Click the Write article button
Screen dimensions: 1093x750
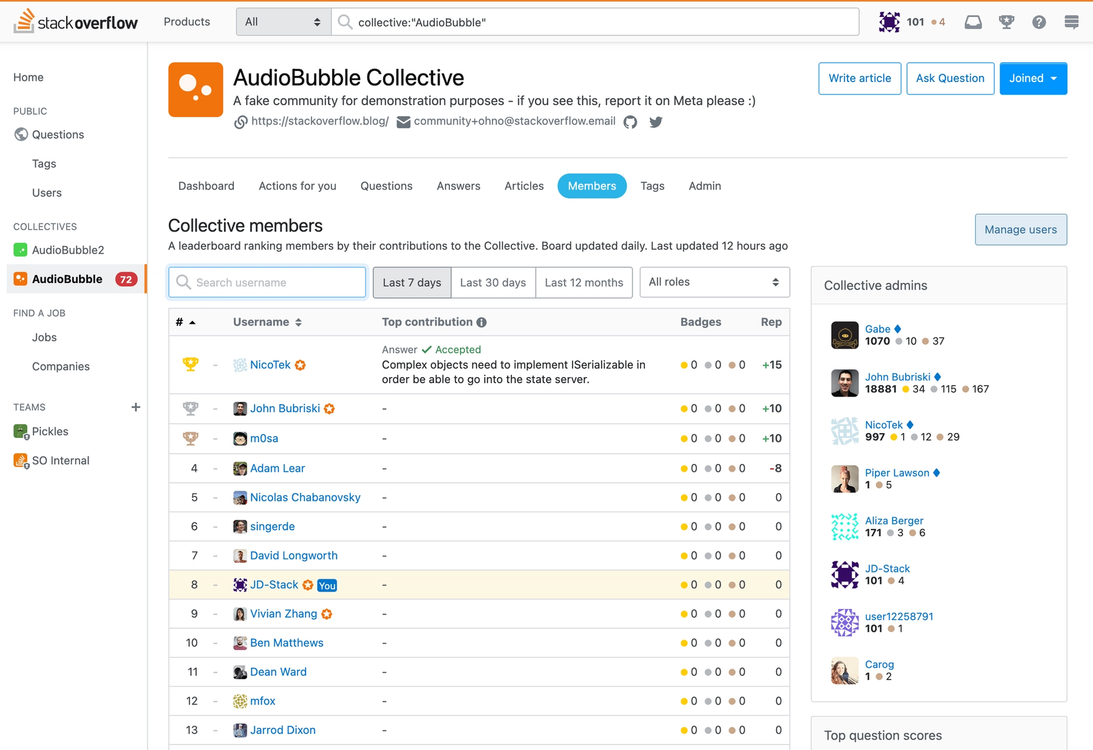(860, 78)
